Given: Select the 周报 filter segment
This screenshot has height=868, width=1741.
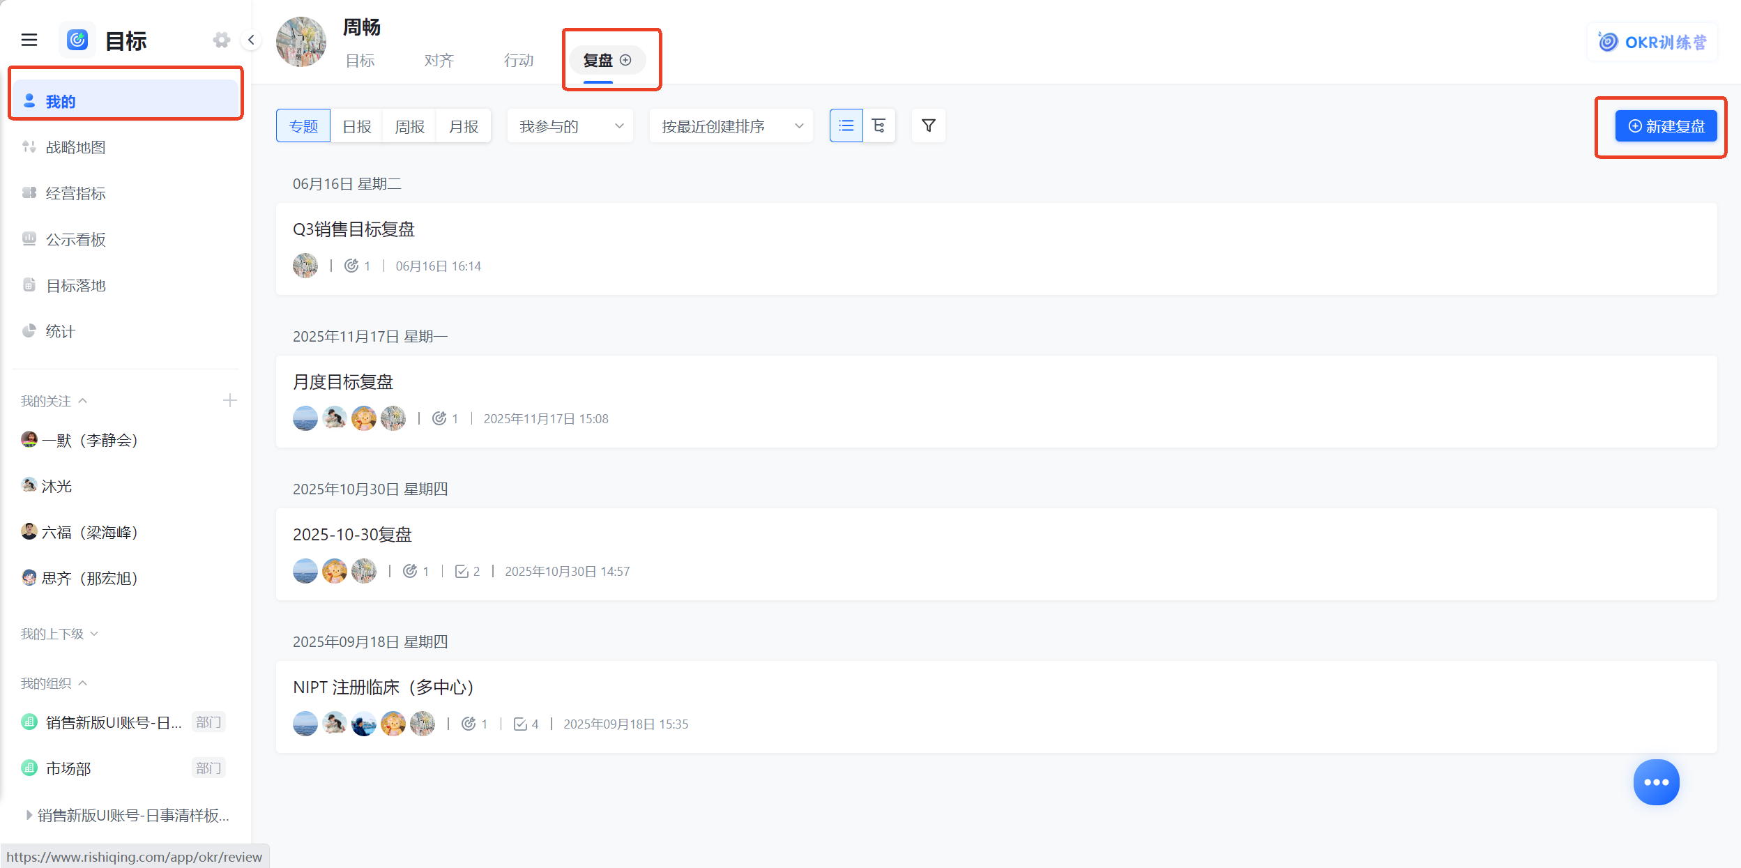Looking at the screenshot, I should 410,126.
